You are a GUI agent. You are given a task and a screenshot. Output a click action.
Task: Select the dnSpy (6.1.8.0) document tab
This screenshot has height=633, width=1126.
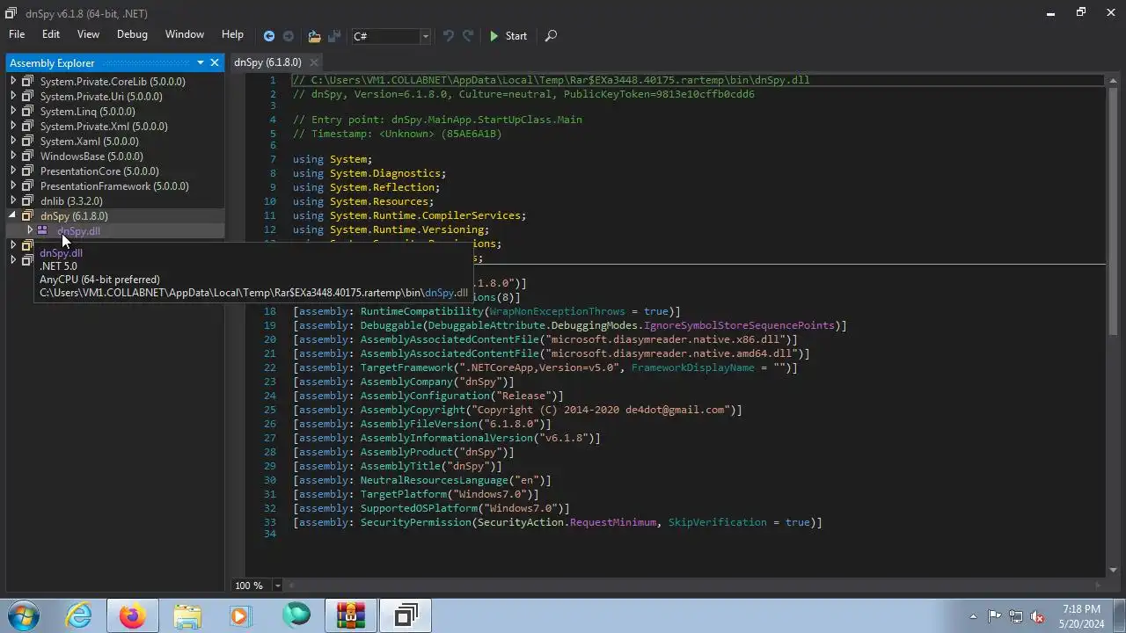coord(267,62)
